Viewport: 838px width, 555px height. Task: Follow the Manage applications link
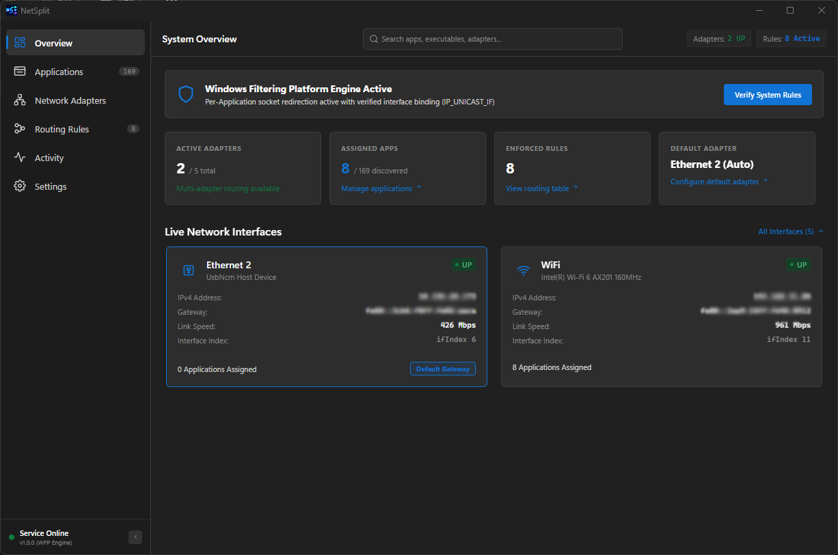coord(381,188)
